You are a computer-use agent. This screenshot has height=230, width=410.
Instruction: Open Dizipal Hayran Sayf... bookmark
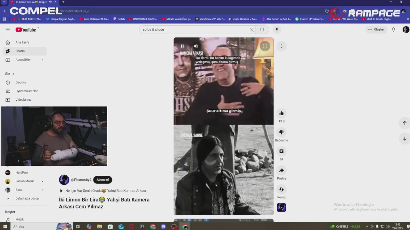60,19
